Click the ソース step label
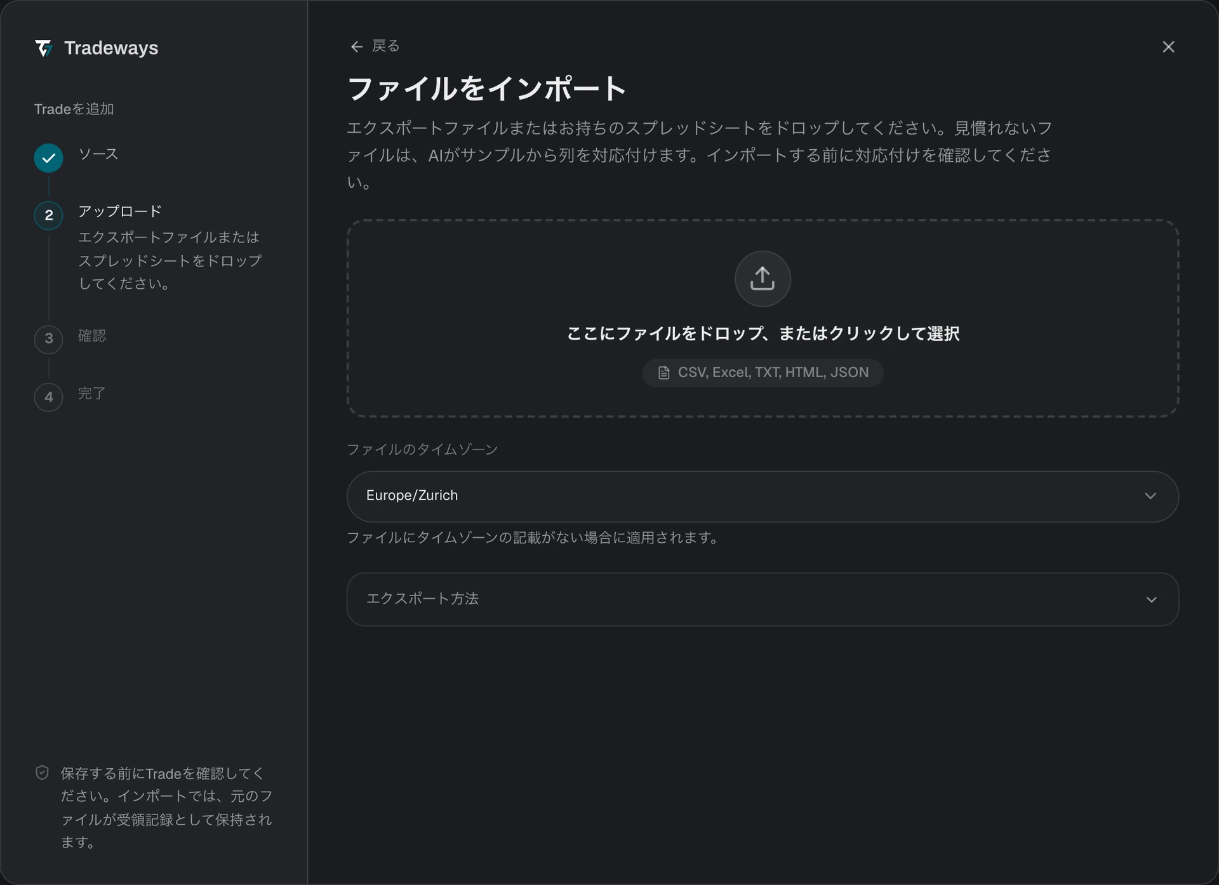The width and height of the screenshot is (1219, 885). tap(98, 154)
